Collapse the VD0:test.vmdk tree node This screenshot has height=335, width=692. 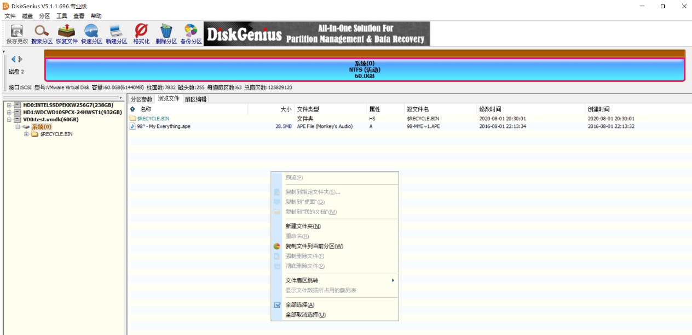[x=9, y=119]
